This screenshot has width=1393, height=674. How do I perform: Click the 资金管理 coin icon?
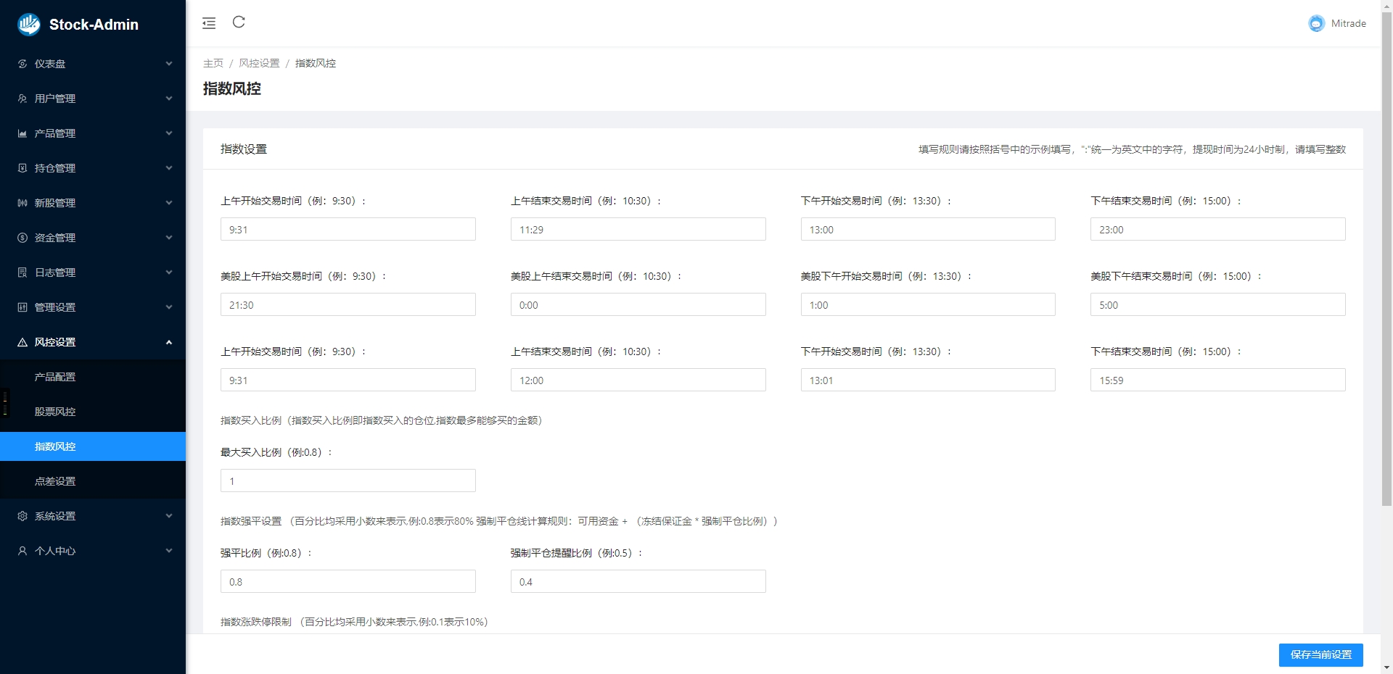[x=22, y=238]
